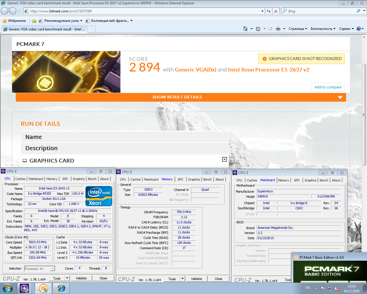Click Validate in left CPU-Z window
Image resolution: width=367 pixels, height=294 pixels.
pyautogui.click(x=81, y=278)
